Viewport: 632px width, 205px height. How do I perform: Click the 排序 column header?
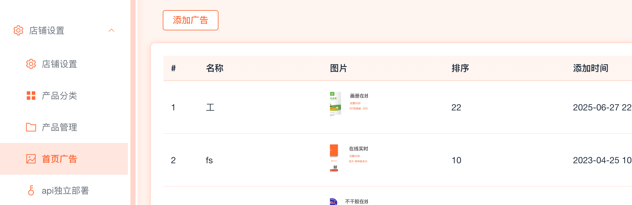pos(460,68)
